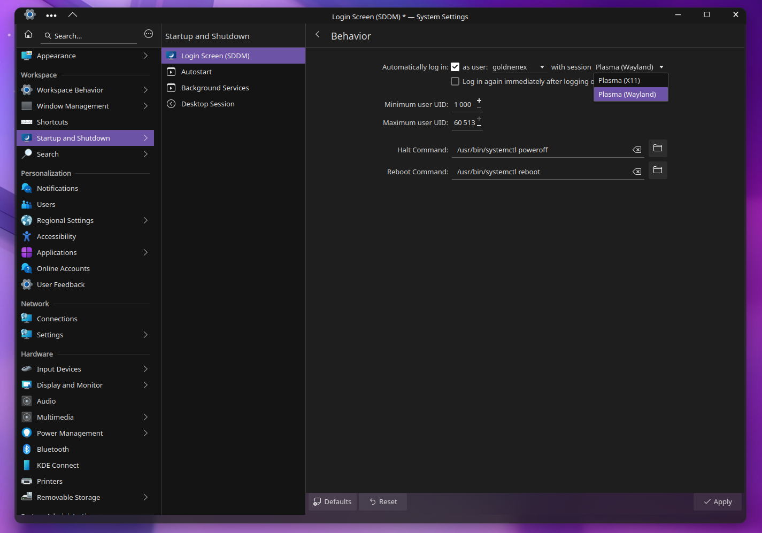Image resolution: width=762 pixels, height=533 pixels.
Task: Expand the Applications chevron
Action: tap(145, 252)
